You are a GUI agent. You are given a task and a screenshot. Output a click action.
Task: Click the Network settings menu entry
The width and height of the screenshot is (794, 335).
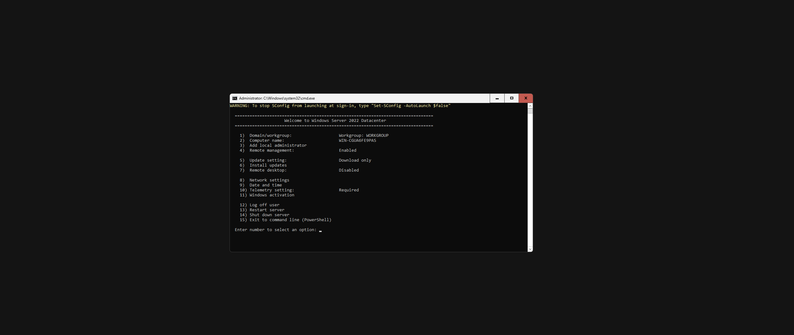tap(269, 180)
